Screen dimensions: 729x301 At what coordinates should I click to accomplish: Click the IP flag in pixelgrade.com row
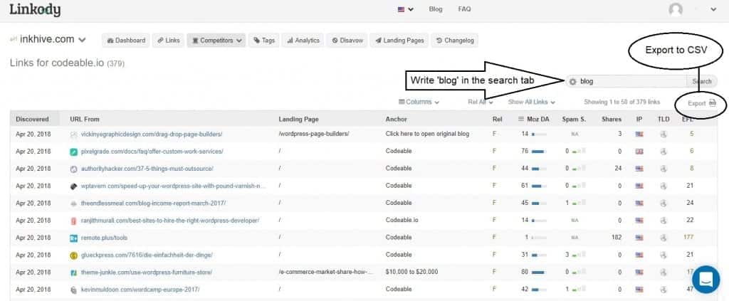coord(639,152)
